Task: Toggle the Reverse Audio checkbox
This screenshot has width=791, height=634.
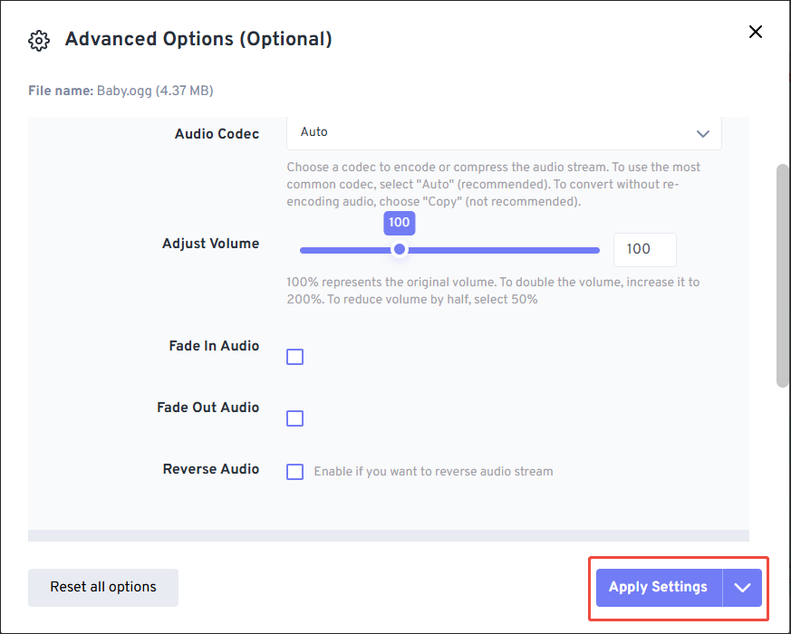Action: coord(294,472)
